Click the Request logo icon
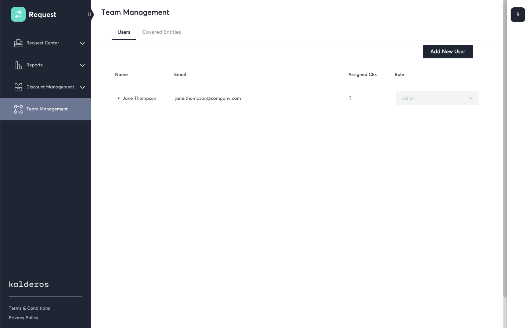 click(x=18, y=14)
